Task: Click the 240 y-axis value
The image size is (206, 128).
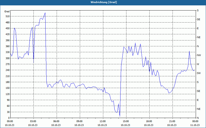Action: [x=8, y=70]
